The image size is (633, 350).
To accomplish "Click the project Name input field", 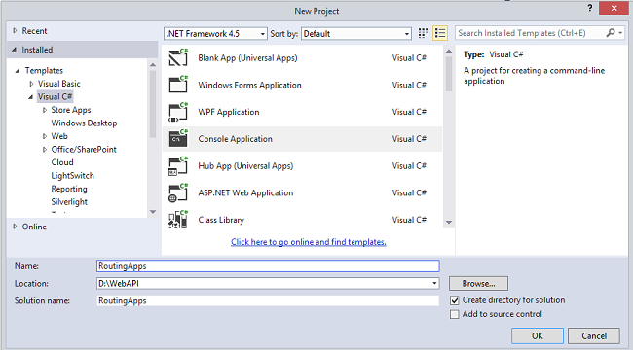I will (268, 266).
